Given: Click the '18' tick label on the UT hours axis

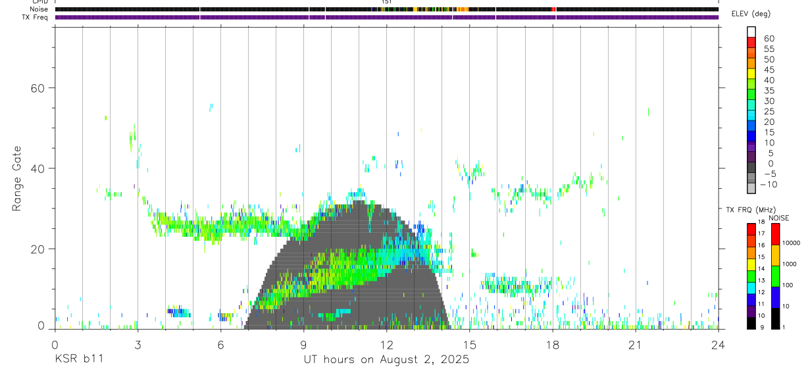Looking at the screenshot, I should coord(553,344).
